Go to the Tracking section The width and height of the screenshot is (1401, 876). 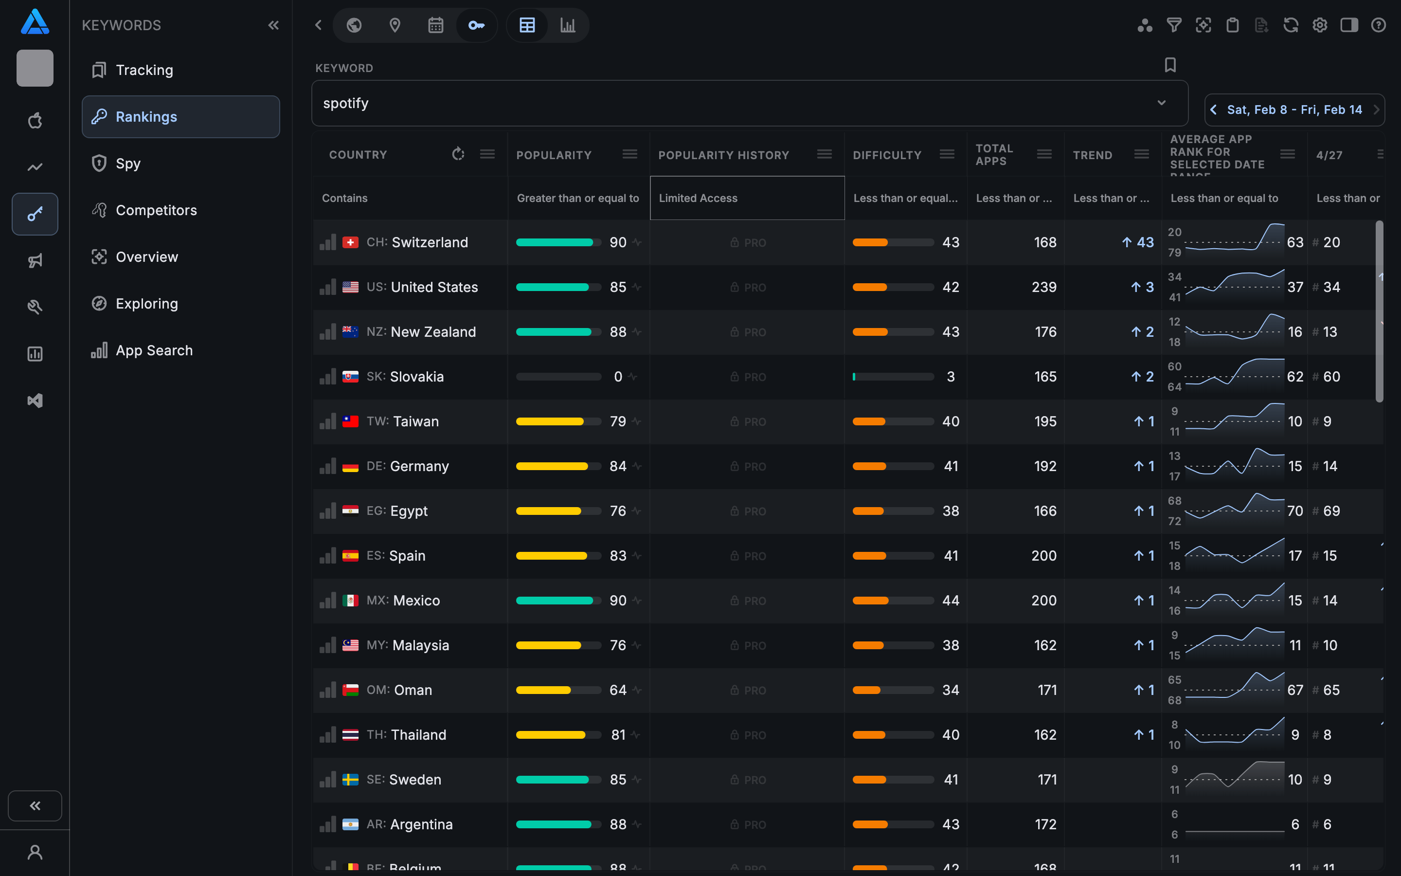pos(144,70)
